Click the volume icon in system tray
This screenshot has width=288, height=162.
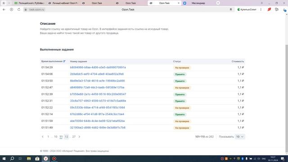point(259,159)
